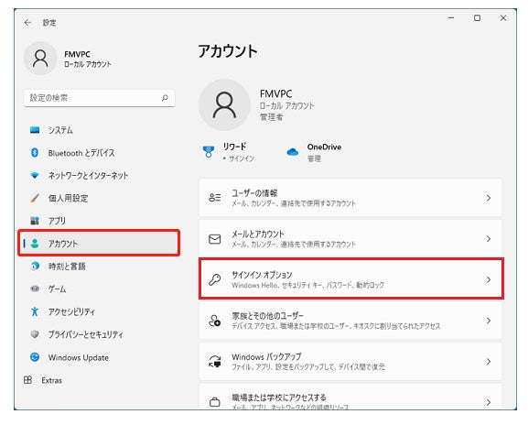Open 職場または学校にアクセスする using its chevron
The width and height of the screenshot is (528, 425).
tap(489, 402)
